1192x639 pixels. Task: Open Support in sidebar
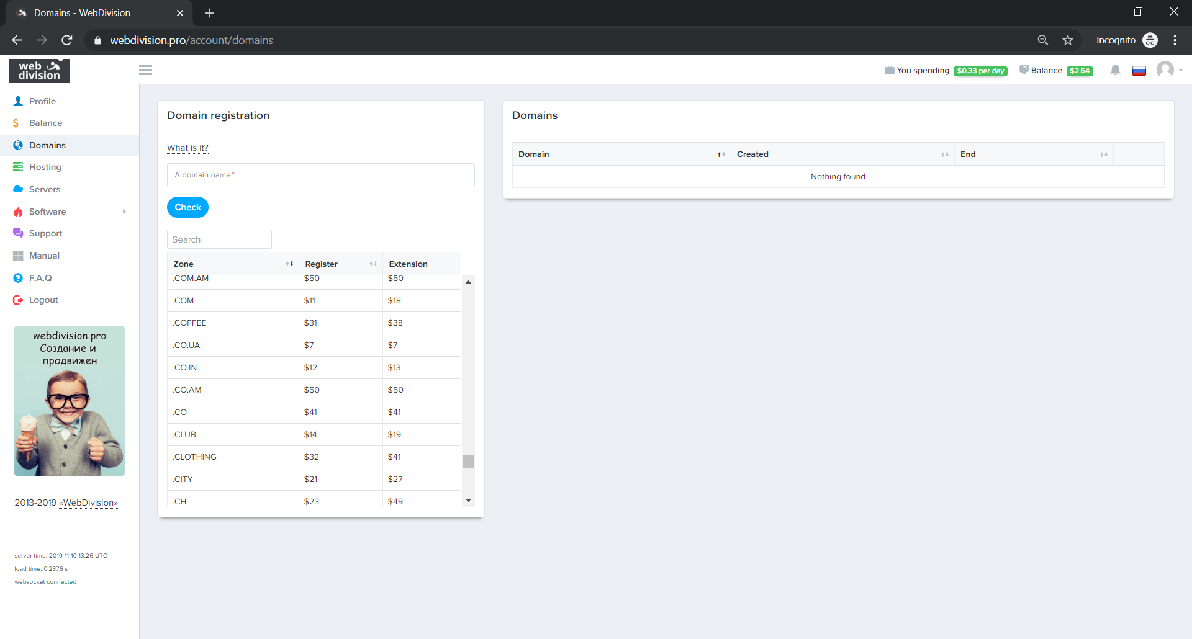click(45, 233)
